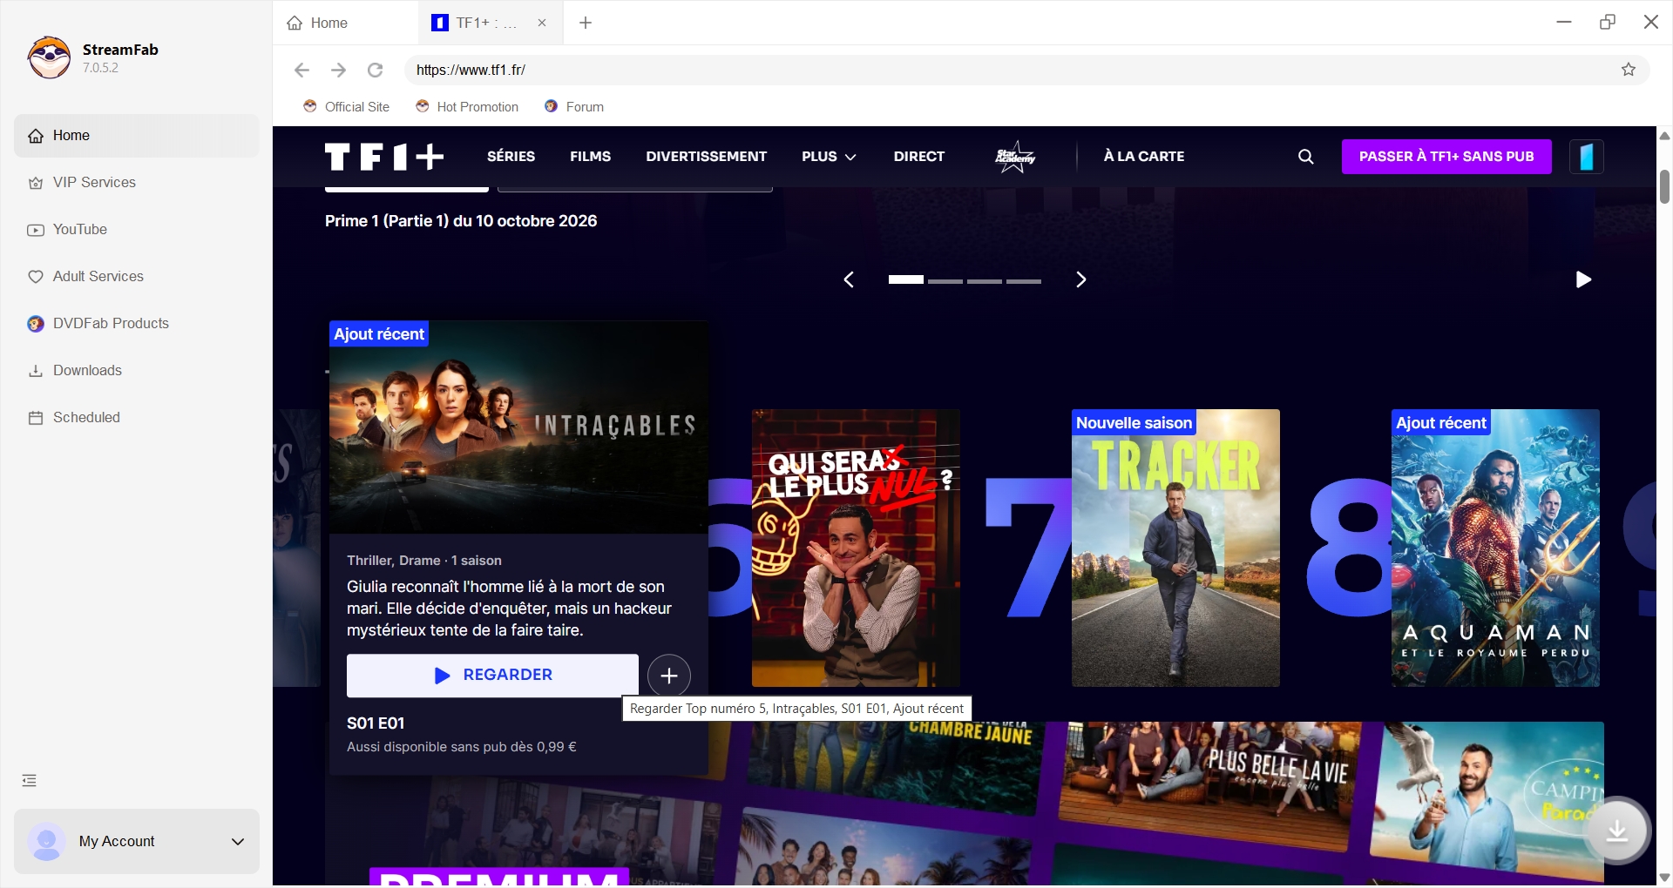Screen dimensions: 1673x888
Task: Open the SÉRIES menu
Action: [x=511, y=157]
